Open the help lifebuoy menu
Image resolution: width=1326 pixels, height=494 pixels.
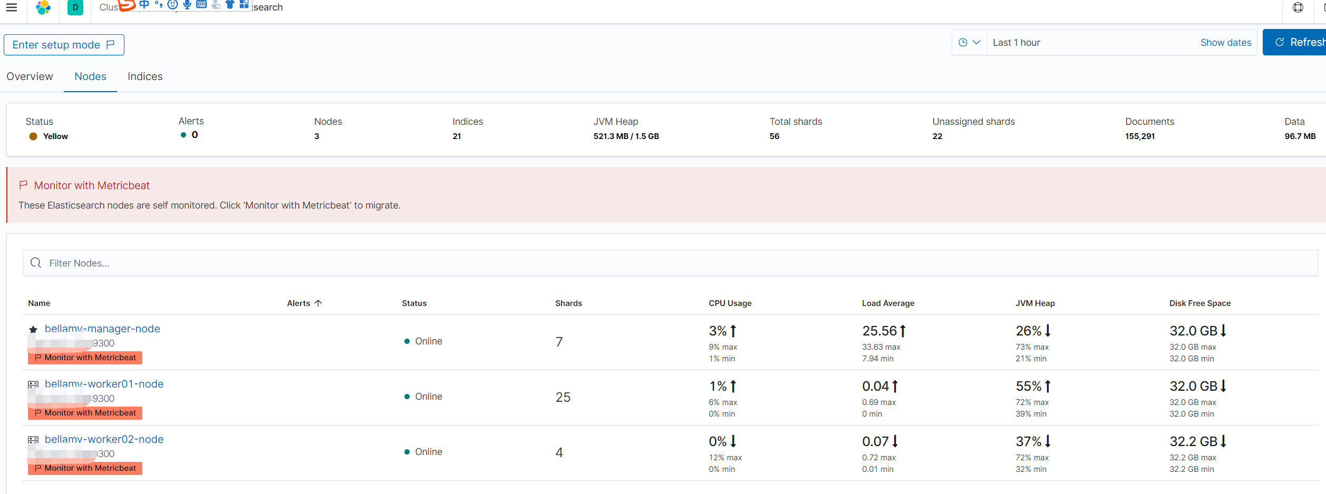tap(1298, 7)
